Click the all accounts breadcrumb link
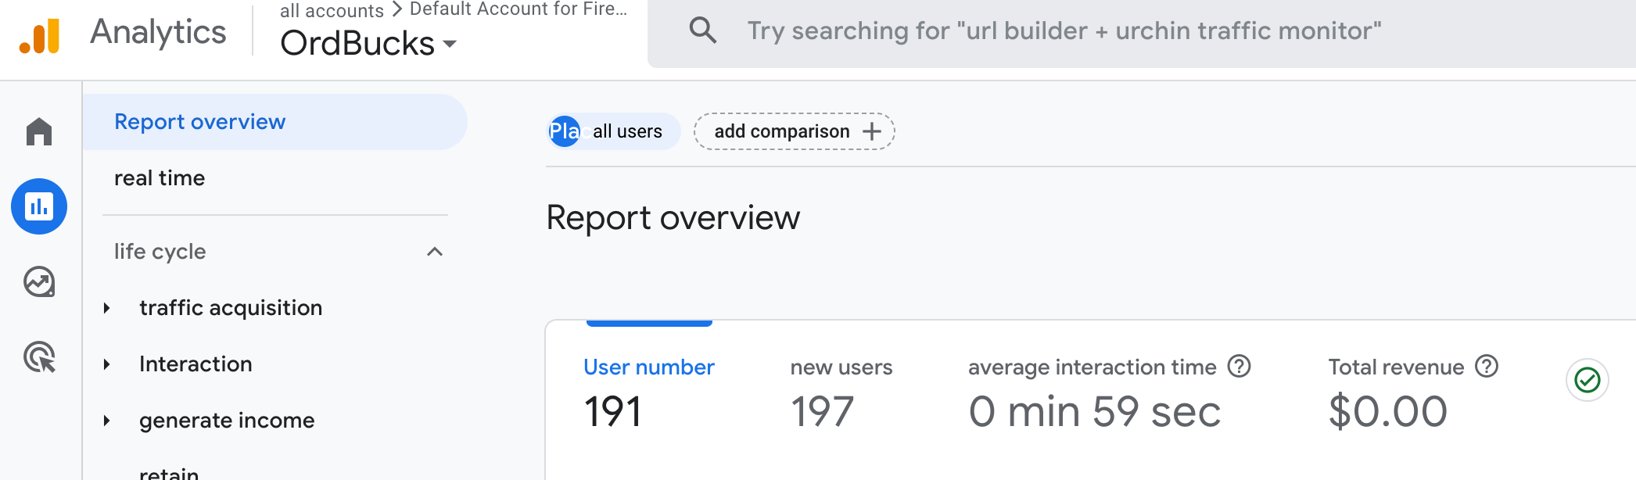This screenshot has height=480, width=1636. coord(332,11)
